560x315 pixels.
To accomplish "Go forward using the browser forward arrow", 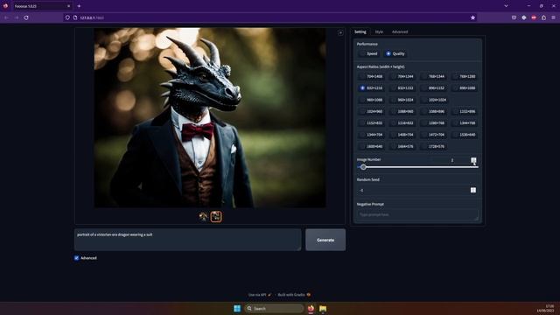I will click(16, 17).
